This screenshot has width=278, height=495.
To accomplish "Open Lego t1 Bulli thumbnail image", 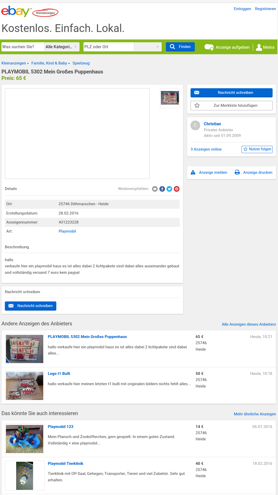I will click(x=25, y=386).
